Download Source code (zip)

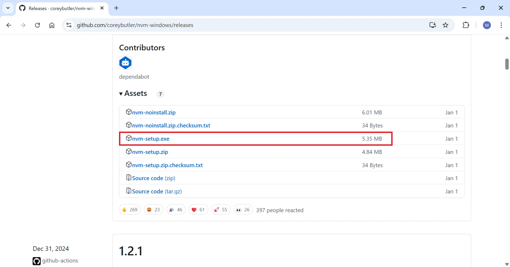point(154,178)
